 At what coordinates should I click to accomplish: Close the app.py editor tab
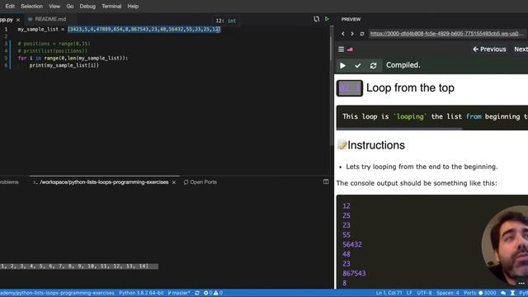point(18,20)
